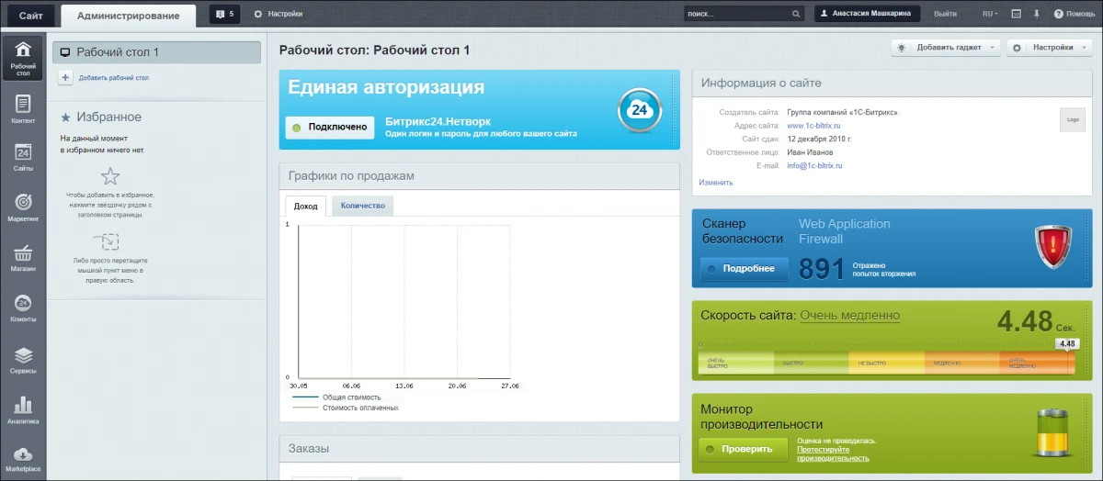Image resolution: width=1103 pixels, height=481 pixels.
Task: Switch to the Сайт tab
Action: [30, 15]
